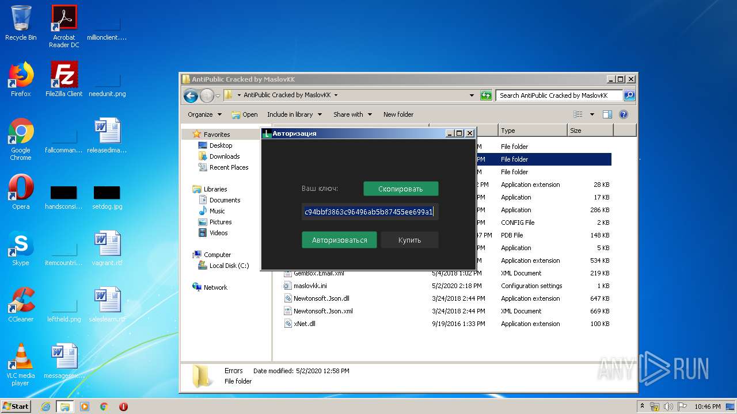Launch VLC media player shortcut
This screenshot has width=737, height=414.
point(21,365)
